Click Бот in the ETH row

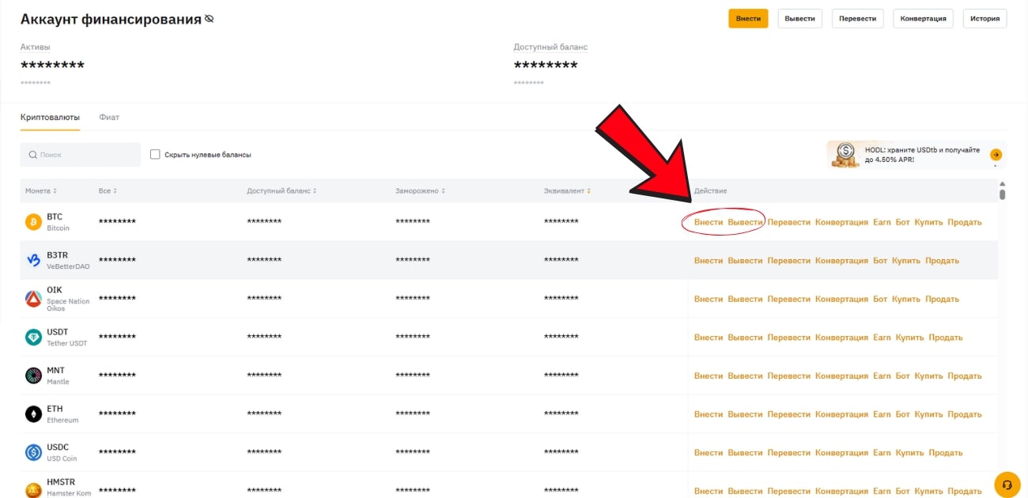[x=903, y=414]
